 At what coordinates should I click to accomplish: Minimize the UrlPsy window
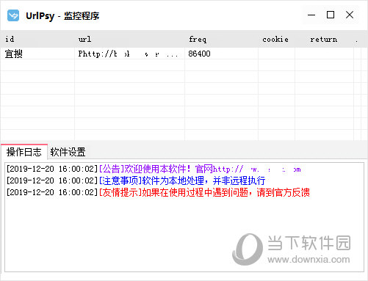pyautogui.click(x=311, y=15)
